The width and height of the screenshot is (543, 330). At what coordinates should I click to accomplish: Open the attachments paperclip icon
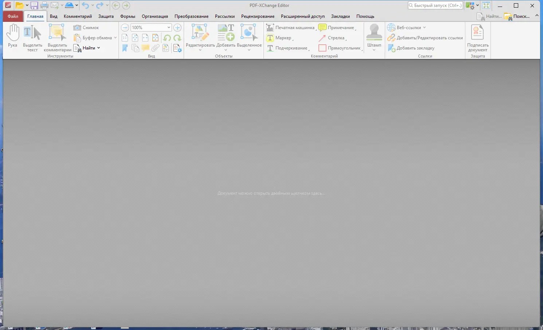pos(156,48)
